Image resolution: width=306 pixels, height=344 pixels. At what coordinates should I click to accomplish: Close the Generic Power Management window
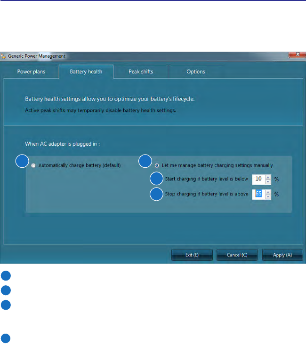tap(297, 55)
